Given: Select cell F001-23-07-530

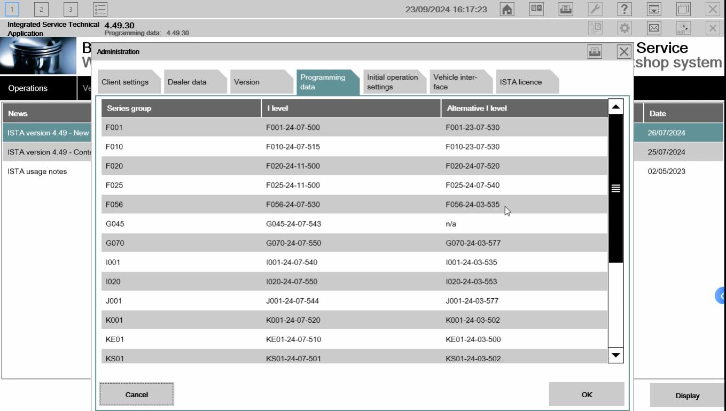Looking at the screenshot, I should pos(524,127).
